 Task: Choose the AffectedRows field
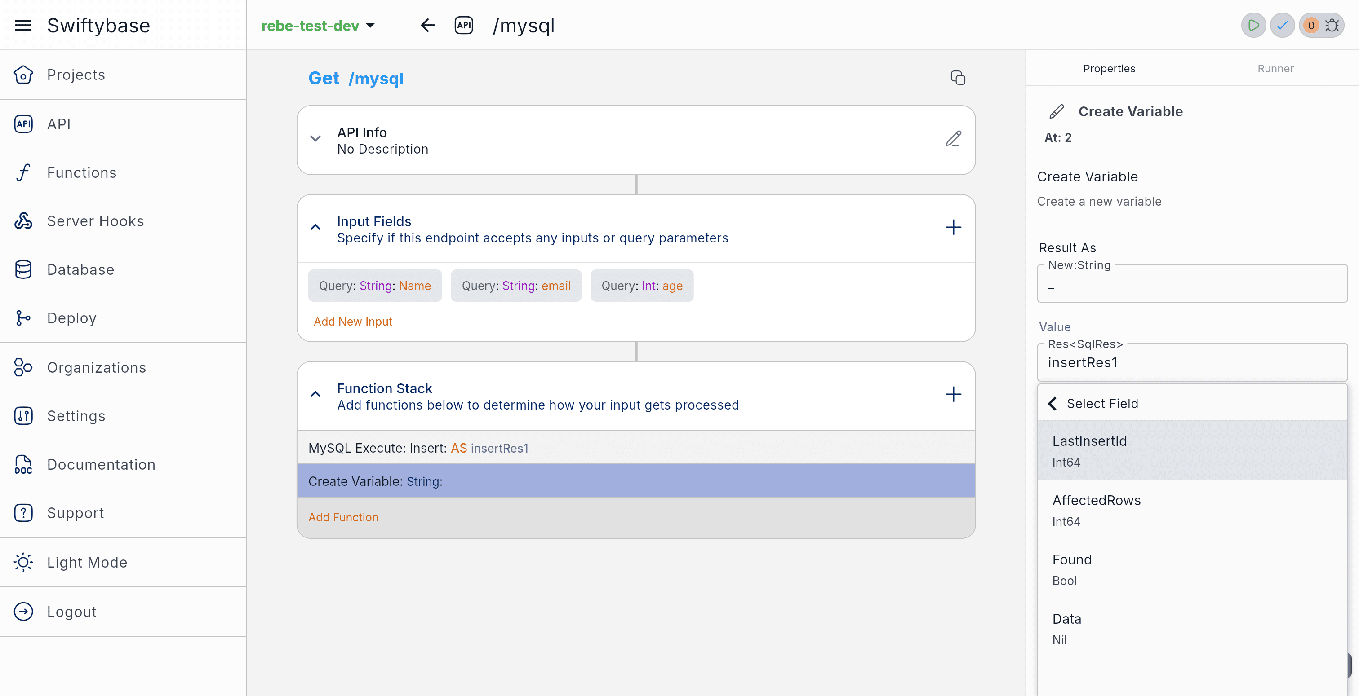(1192, 510)
